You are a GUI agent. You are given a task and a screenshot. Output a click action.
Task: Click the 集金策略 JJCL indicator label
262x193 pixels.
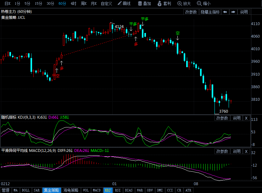pos(13,18)
